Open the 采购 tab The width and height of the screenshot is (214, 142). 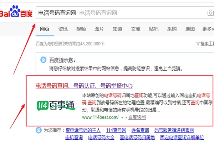172,29
